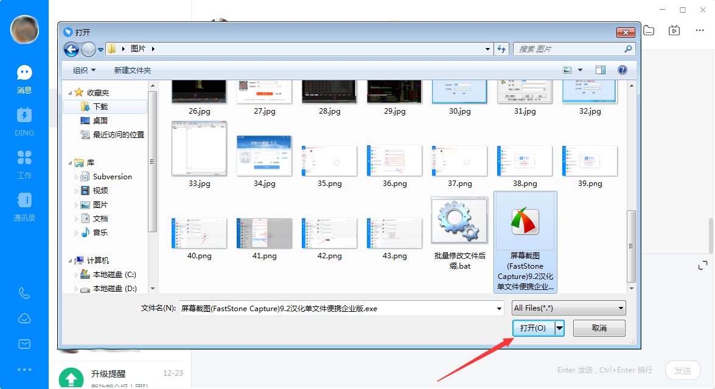Image resolution: width=715 pixels, height=389 pixels.
Task: Click the 取消 button to dismiss the dialog
Action: point(599,328)
